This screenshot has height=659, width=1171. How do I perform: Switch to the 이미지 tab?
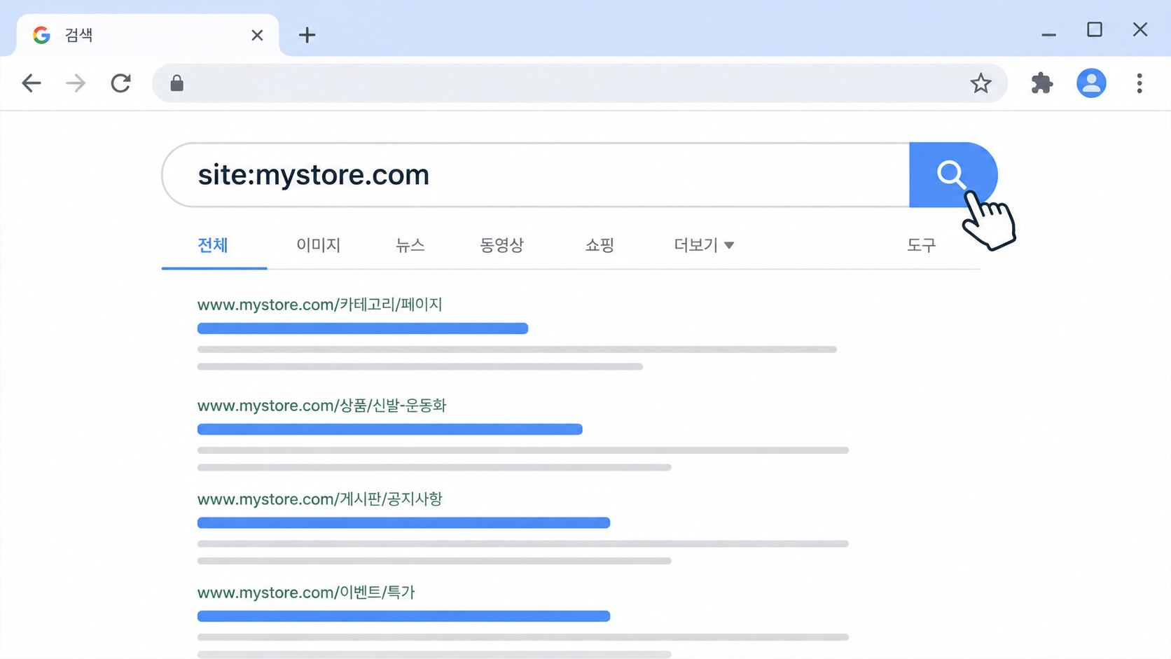coord(318,245)
